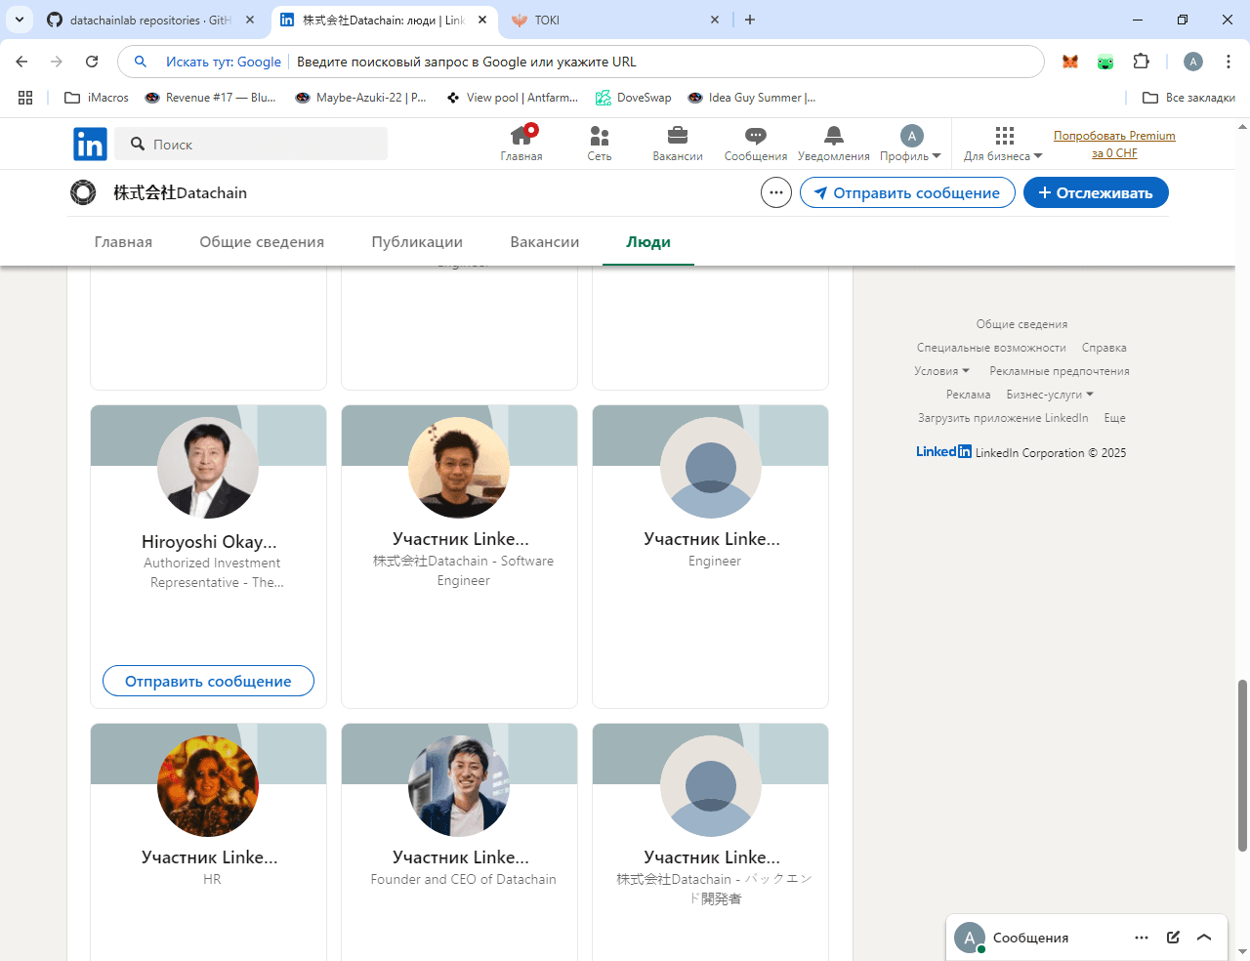Open Загрузить приложение LinkedIn link
The height and width of the screenshot is (961, 1250).
(1003, 418)
